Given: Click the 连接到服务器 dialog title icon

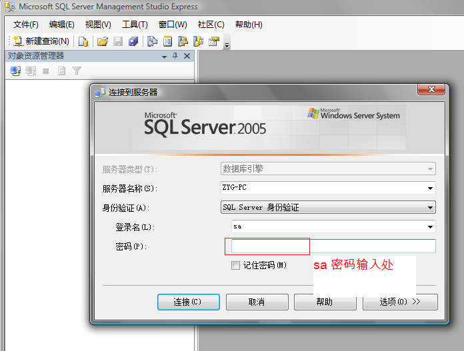Looking at the screenshot, I should (100, 93).
